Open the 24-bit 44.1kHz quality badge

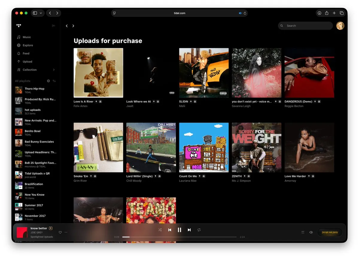click(330, 232)
